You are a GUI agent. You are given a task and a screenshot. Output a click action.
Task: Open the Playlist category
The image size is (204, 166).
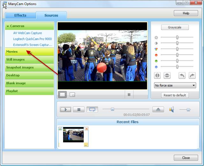click(x=29, y=91)
